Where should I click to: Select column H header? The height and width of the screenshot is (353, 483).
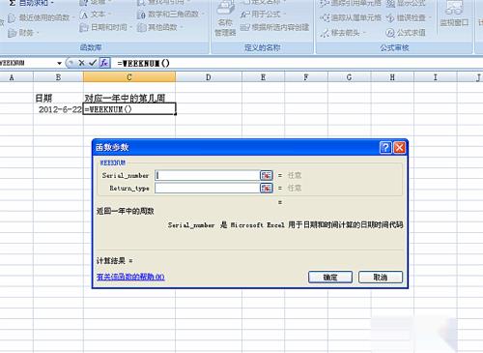(392, 77)
